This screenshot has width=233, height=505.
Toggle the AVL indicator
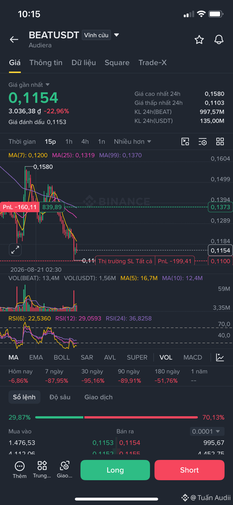pos(110,357)
